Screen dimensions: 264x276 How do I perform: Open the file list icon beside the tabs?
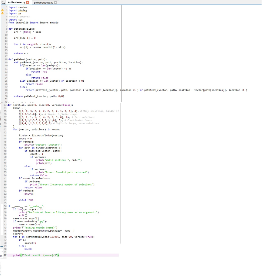[x=3, y=2]
